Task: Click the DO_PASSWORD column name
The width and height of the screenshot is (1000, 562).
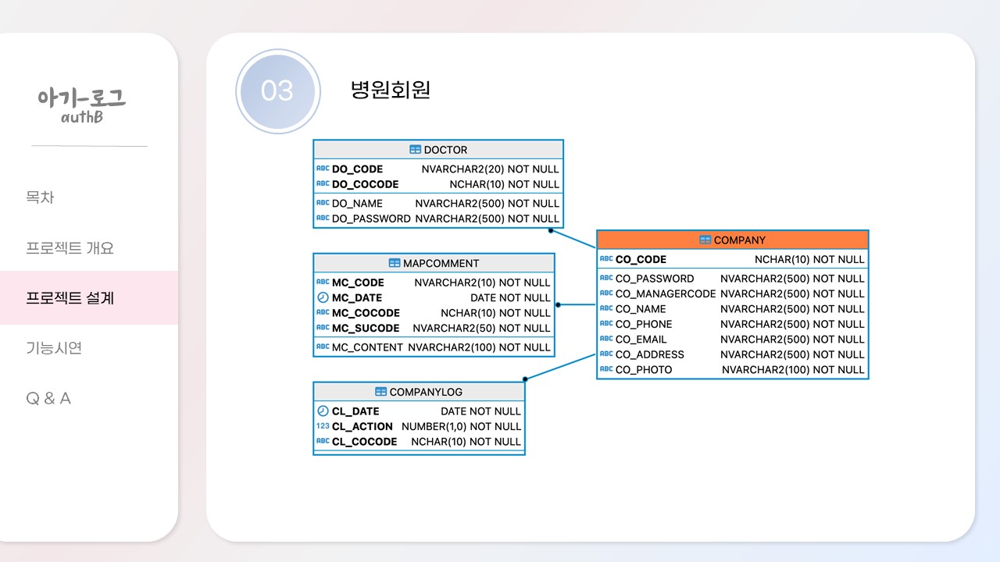Action: point(371,219)
